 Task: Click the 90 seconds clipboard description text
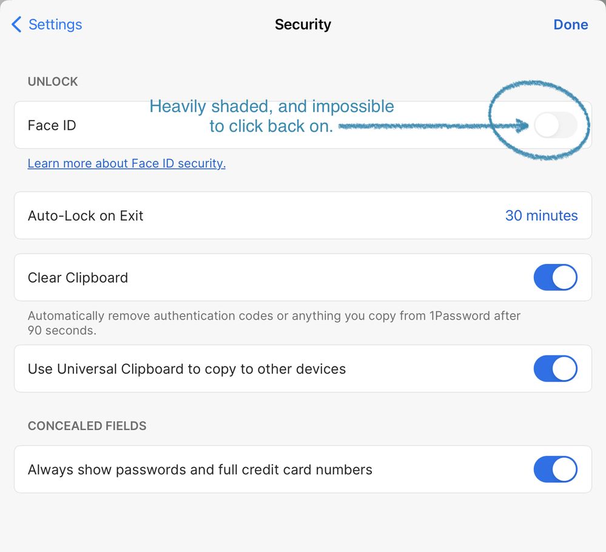tap(274, 323)
